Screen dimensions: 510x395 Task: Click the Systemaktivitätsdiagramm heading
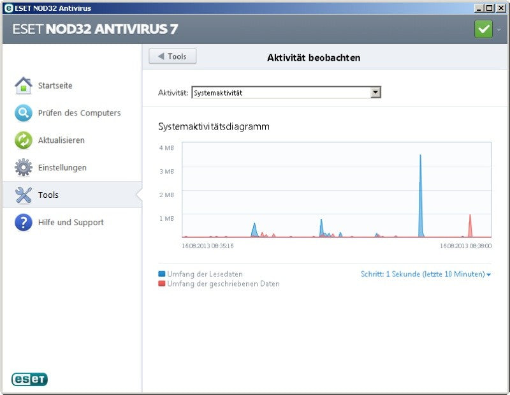(x=214, y=126)
